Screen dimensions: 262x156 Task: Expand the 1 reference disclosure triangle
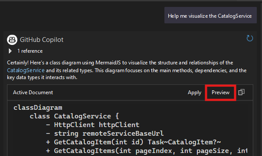pyautogui.click(x=10, y=51)
